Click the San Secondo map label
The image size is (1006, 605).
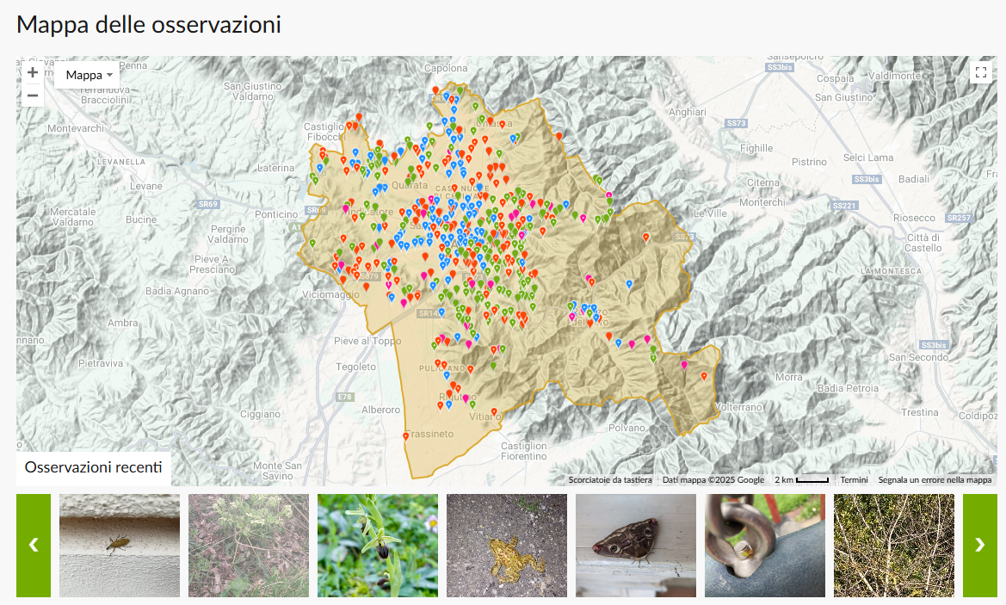coord(918,357)
